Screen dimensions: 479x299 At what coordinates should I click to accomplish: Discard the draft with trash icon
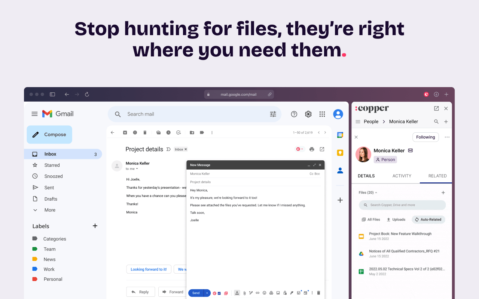[318, 293]
